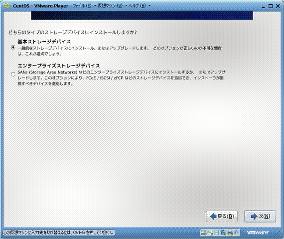Expand the arrow next to ヘルプ(H)
Screen dimensions: 284x239
coord(149,6)
